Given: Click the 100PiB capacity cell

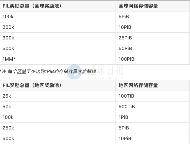Looking at the screenshot, I should 126,59.
